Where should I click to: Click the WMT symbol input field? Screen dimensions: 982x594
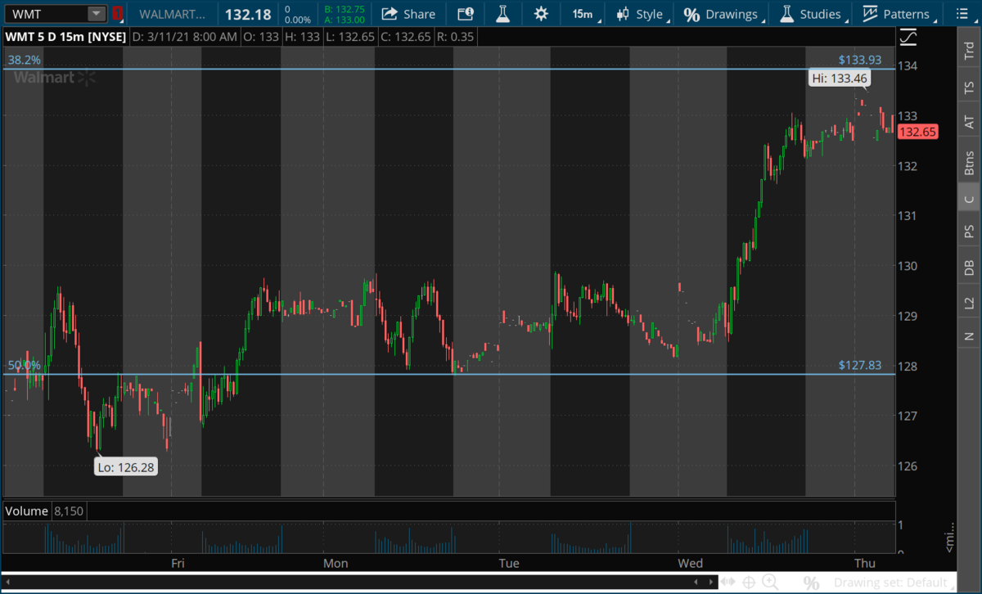[46, 14]
